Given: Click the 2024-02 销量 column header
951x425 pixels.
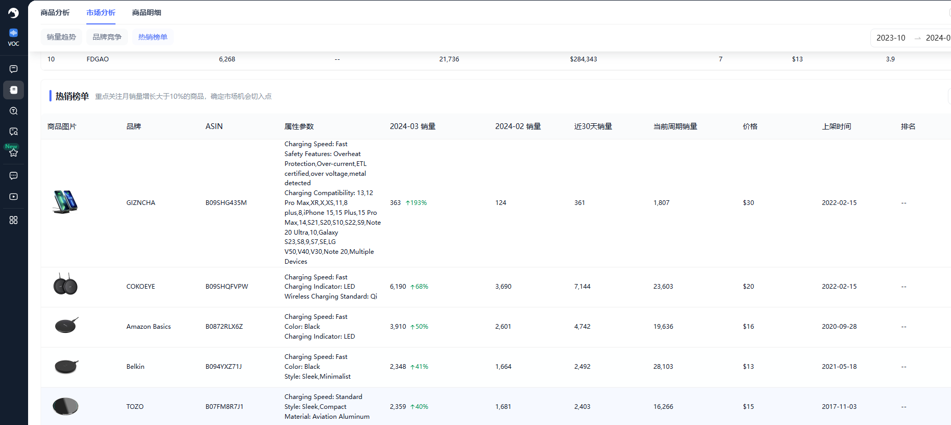Looking at the screenshot, I should pos(518,126).
